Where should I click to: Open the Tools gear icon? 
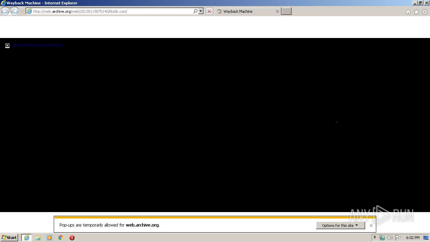pos(425,12)
